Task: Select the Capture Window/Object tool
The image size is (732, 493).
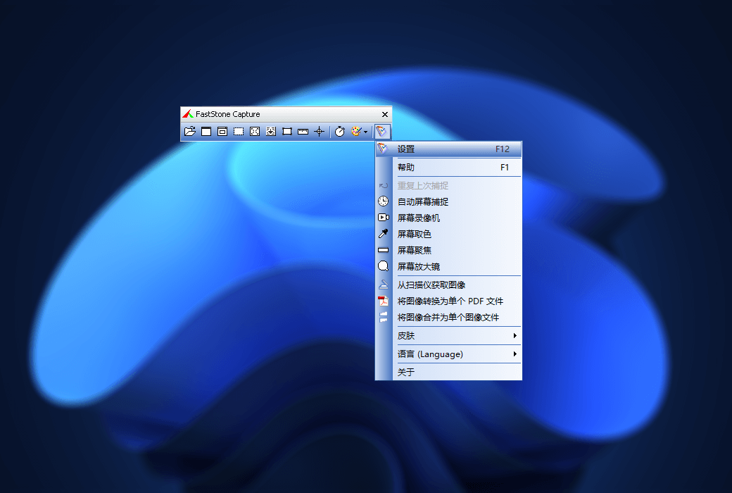Action: 222,131
